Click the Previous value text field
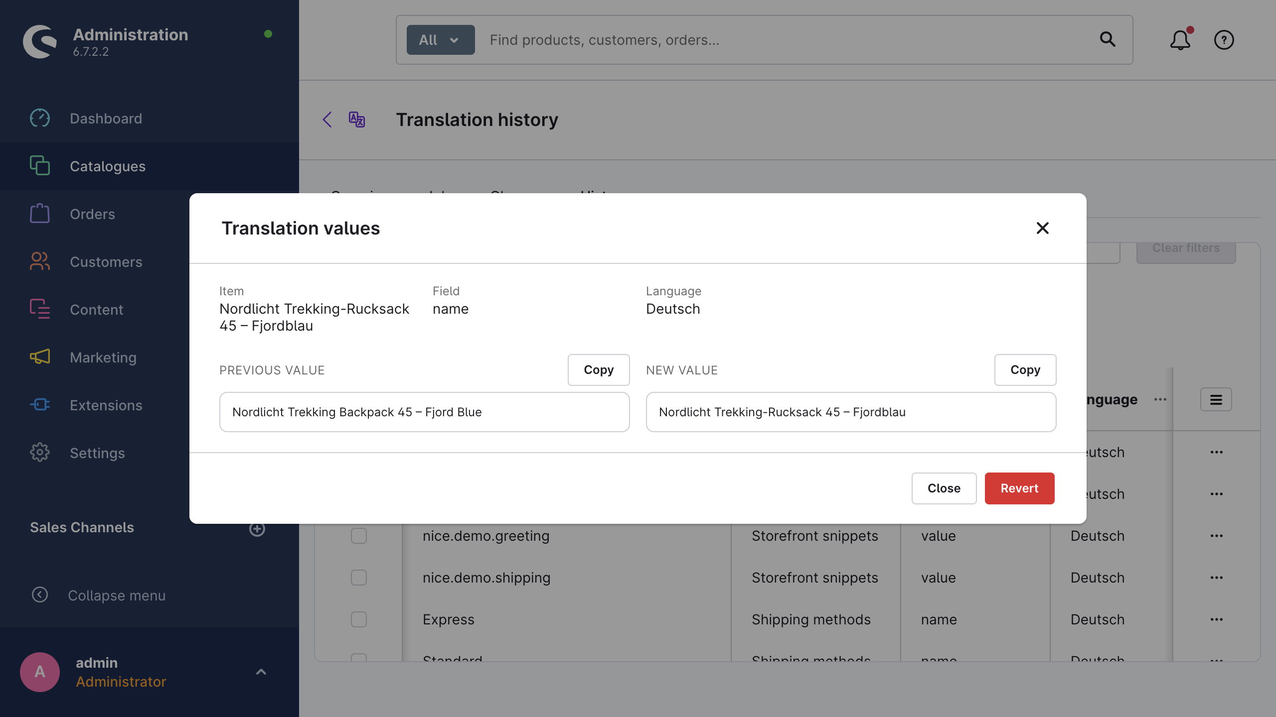Image resolution: width=1276 pixels, height=717 pixels. [x=425, y=412]
